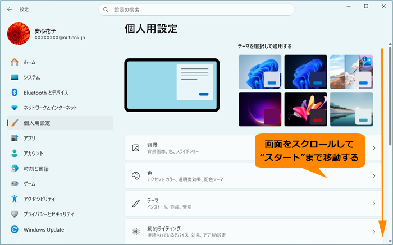Apply the dark blue Windows bloom theme
The height and width of the screenshot is (245, 393).
click(305, 72)
